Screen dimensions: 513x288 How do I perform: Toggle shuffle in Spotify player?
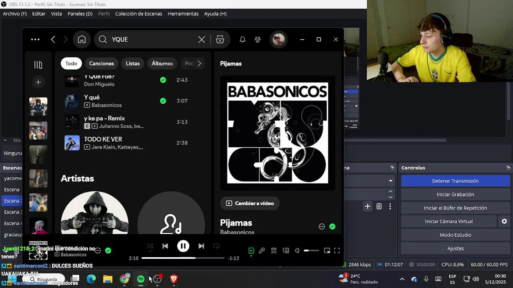(x=150, y=246)
